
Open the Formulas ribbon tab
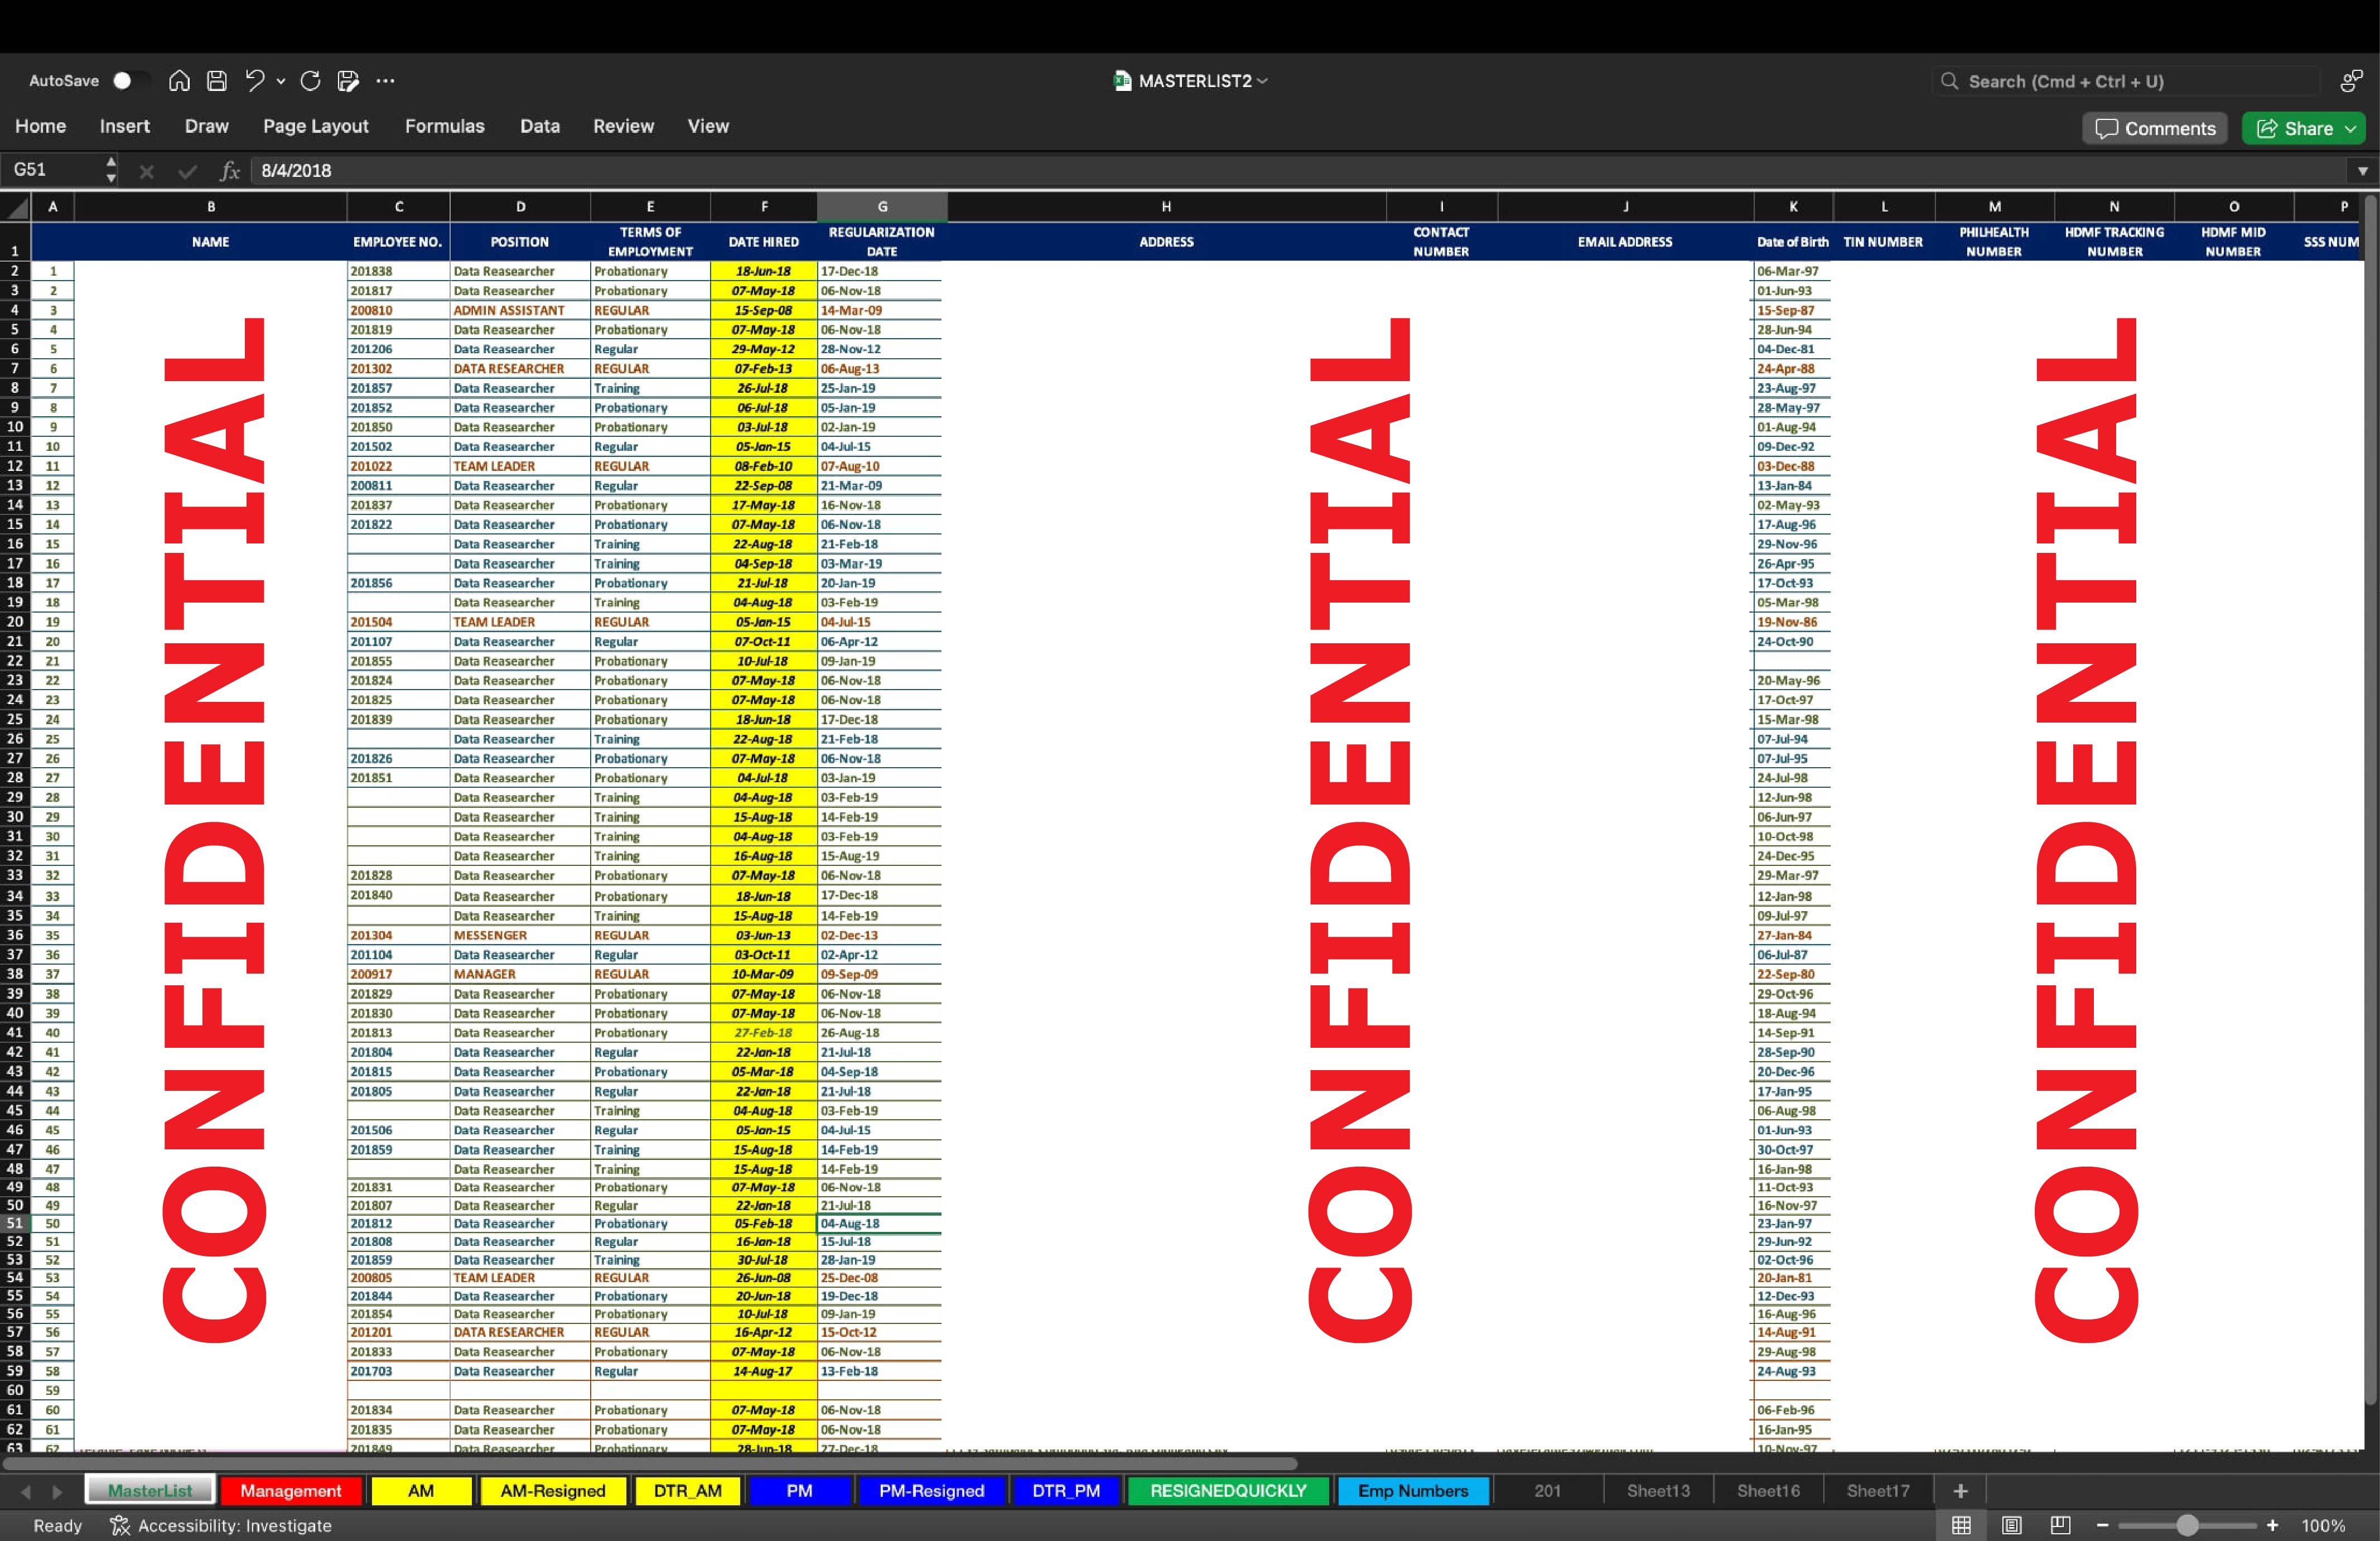(444, 126)
